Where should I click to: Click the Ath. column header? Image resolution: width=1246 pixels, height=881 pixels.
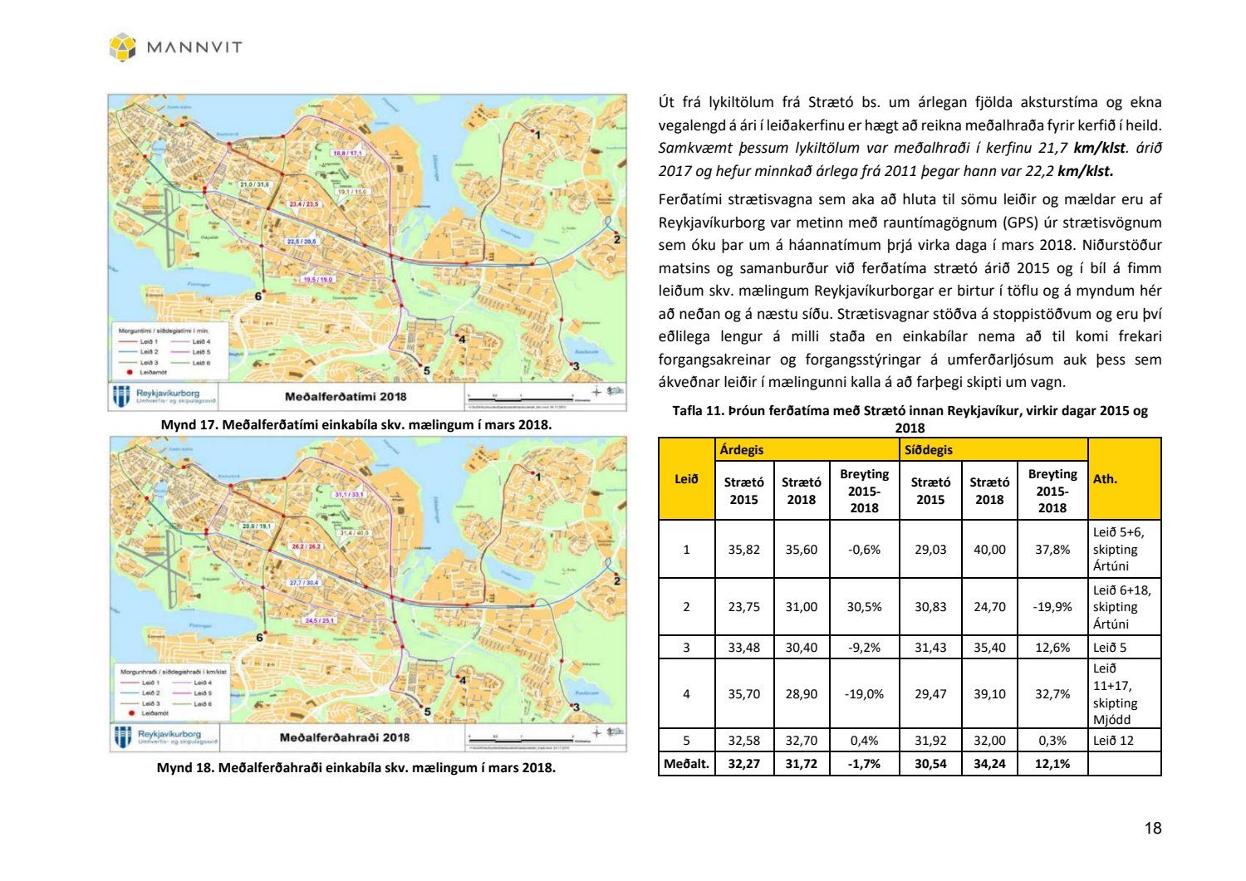(1105, 479)
